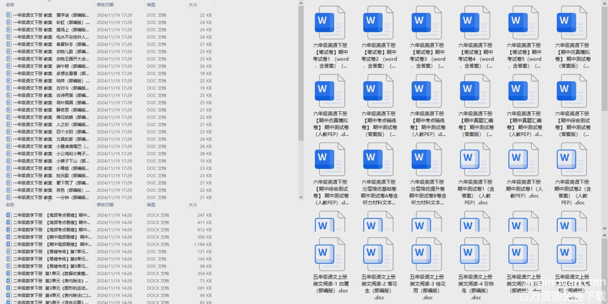
Task: Select the 期中考试卷3 Word document icon
Action: [427, 23]
